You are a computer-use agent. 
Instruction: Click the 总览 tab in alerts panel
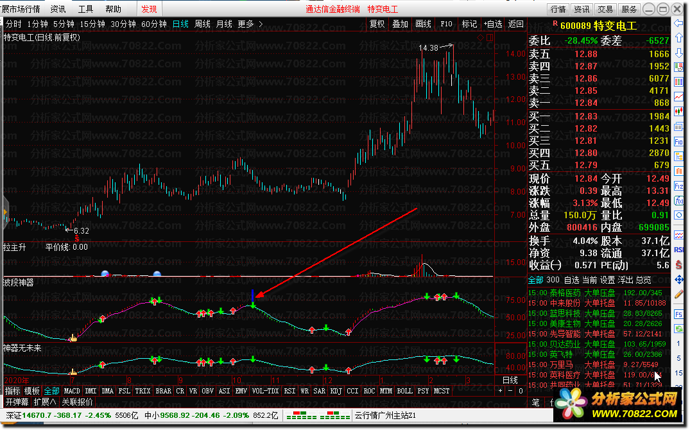[643, 279]
